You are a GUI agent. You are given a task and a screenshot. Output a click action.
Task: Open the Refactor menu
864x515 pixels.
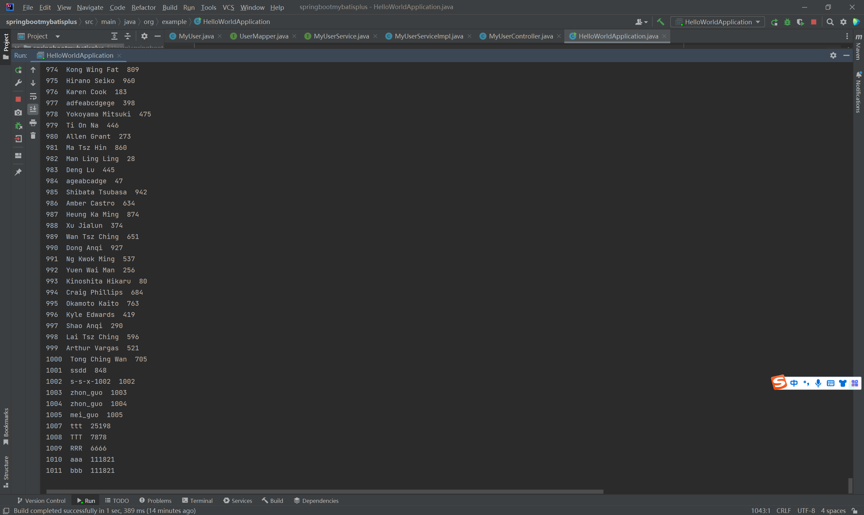coord(143,7)
